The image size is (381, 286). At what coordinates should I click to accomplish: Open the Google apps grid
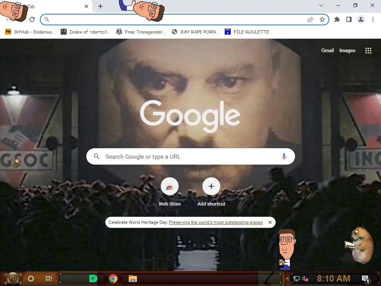[x=368, y=50]
